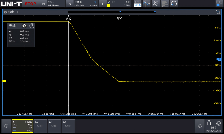The height and width of the screenshot is (134, 224).
Task: Open the cursor tool icon with A/B markers
Action: click(x=146, y=4)
